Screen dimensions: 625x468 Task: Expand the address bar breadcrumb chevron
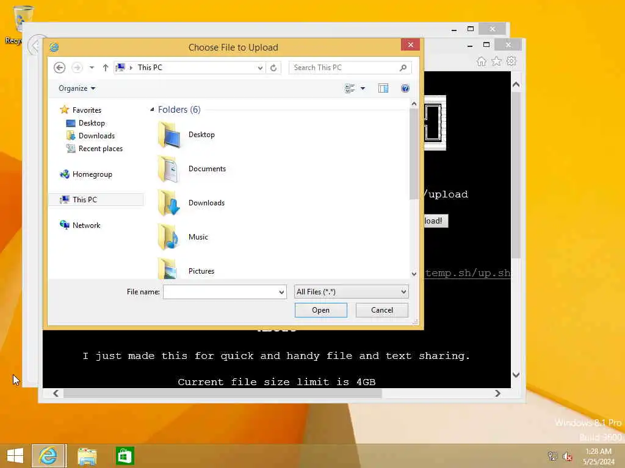[x=131, y=68]
